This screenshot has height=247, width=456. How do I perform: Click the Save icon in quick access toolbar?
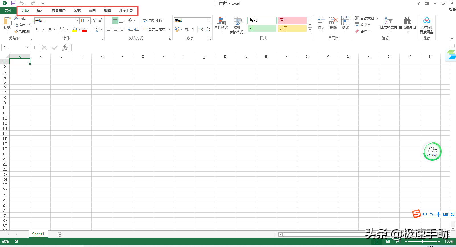pos(13,3)
